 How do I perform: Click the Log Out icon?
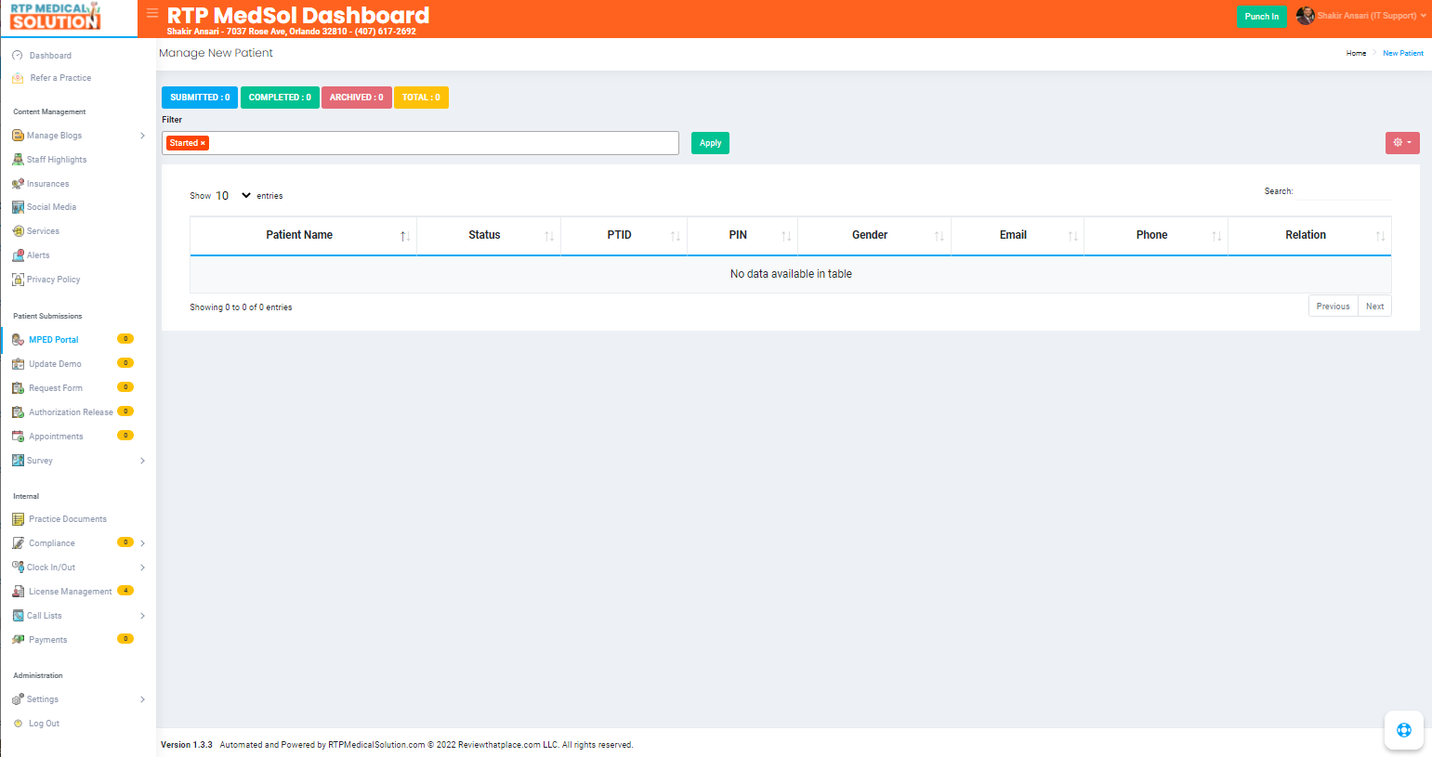tap(18, 724)
